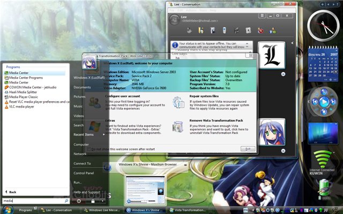Viewport: 343px width, 214px height.
Task: Click Back in the Start menu
Action: pos(12,192)
